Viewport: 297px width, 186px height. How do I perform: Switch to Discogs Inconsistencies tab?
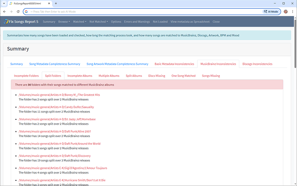[257, 64]
